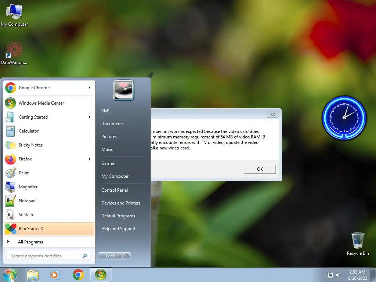Screen dimensions: 376x282
Task: Click the search magnifier icon
Action: click(85, 256)
